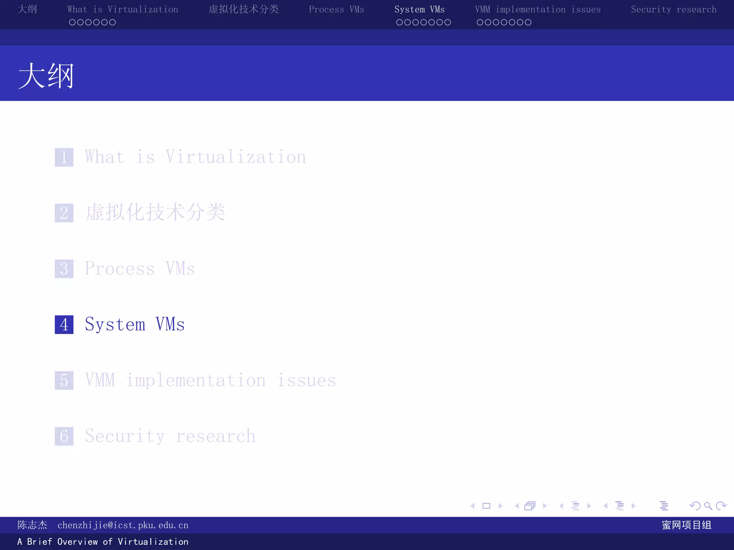Image resolution: width=734 pixels, height=550 pixels.
Task: Click the presentation/appendix bars icon
Action: pos(664,506)
